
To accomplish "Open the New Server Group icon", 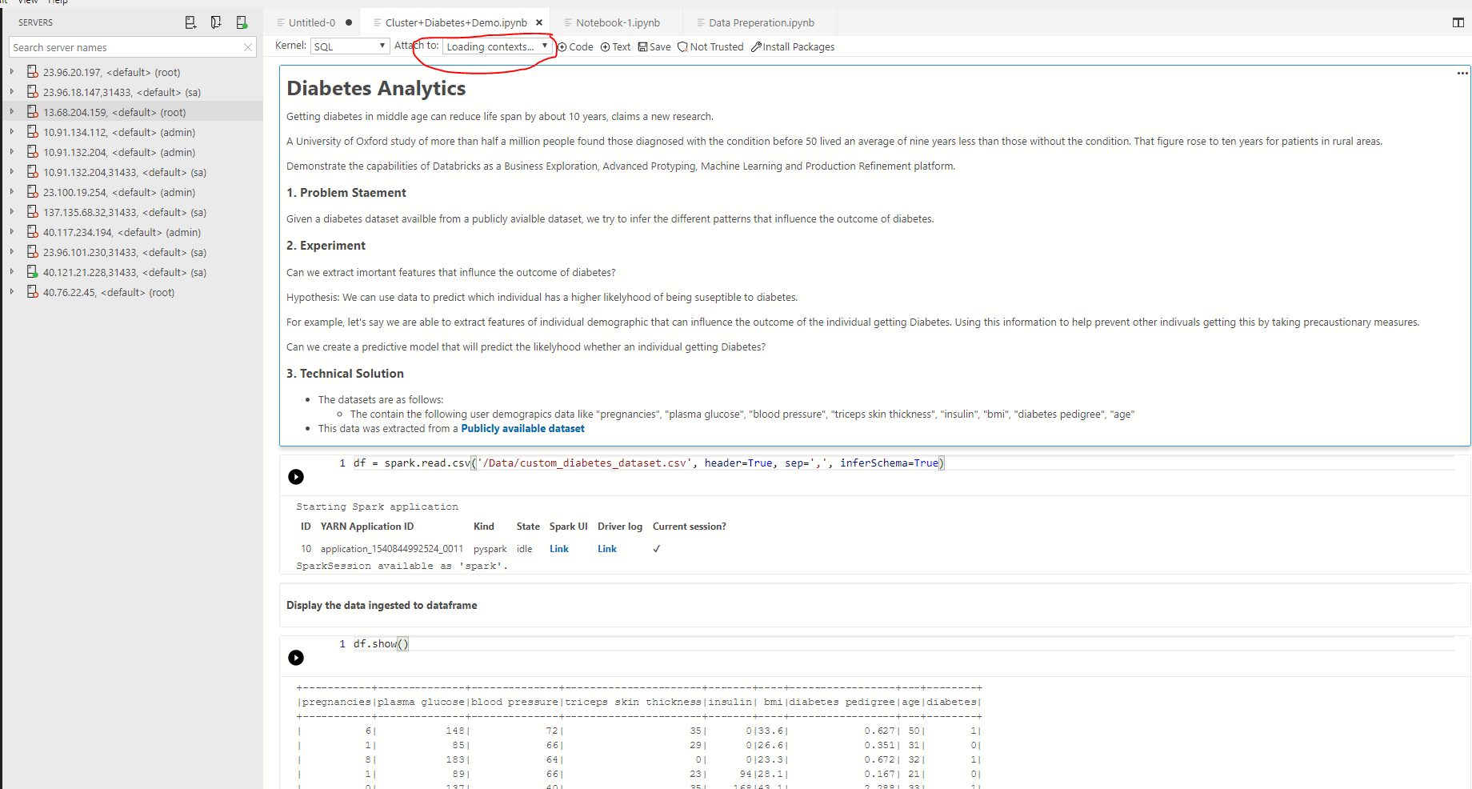I will tap(216, 22).
